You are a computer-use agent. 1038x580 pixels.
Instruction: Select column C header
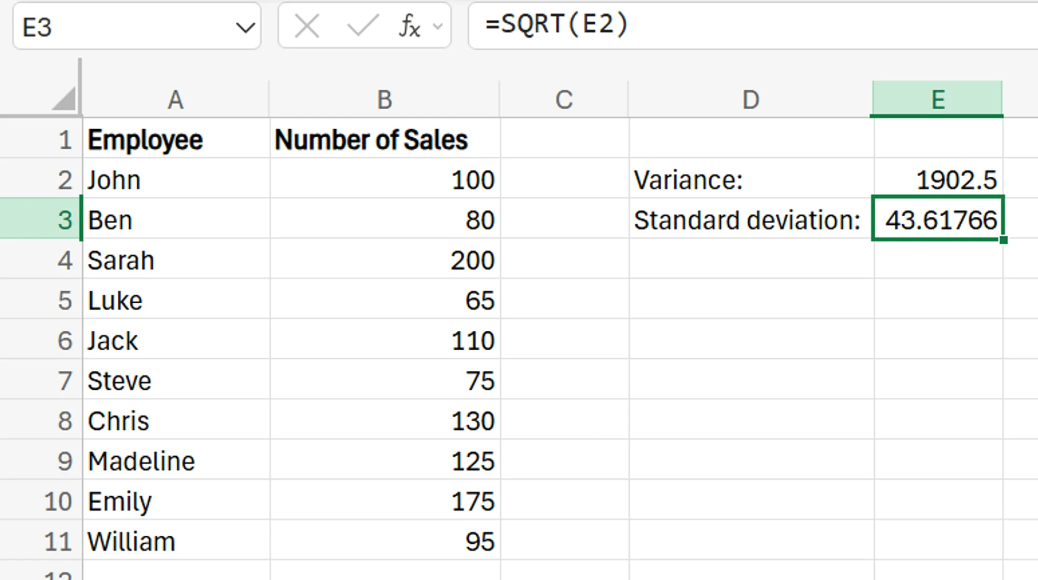pos(564,99)
